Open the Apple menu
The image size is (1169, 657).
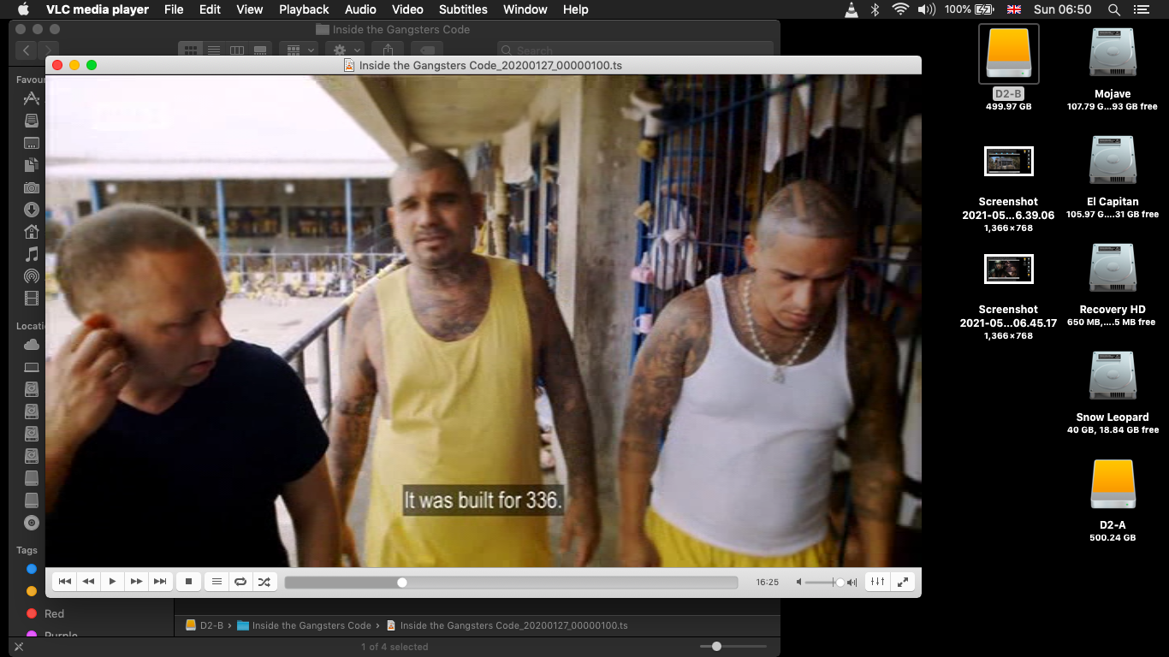pos(23,9)
